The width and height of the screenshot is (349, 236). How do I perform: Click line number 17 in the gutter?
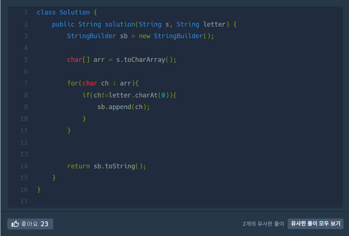pyautogui.click(x=24, y=201)
